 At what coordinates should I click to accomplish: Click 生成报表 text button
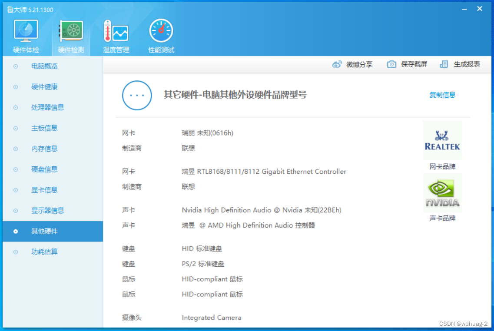(467, 64)
